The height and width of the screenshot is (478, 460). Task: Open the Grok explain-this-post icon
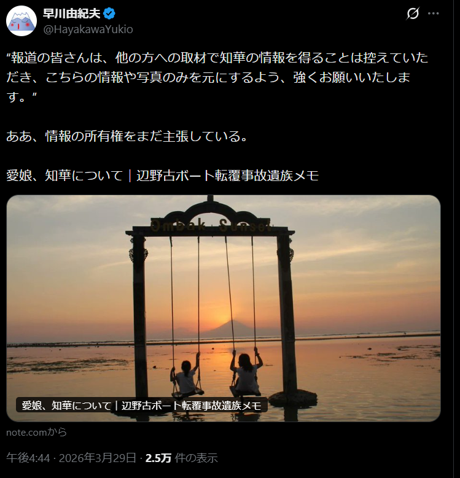[413, 13]
